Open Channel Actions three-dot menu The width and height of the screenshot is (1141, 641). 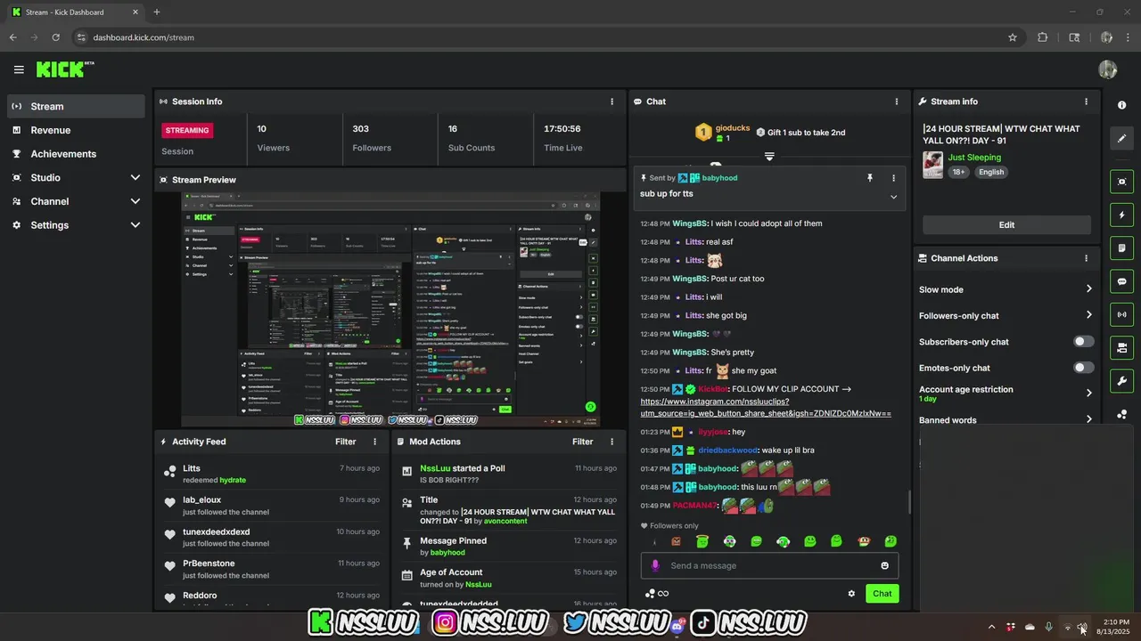tap(1086, 258)
